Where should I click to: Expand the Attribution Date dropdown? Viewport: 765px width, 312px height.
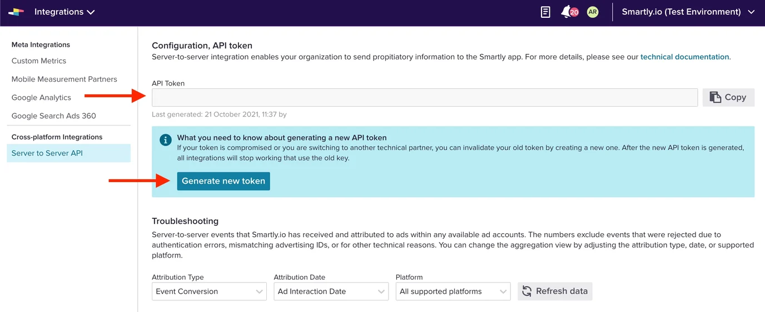(331, 291)
